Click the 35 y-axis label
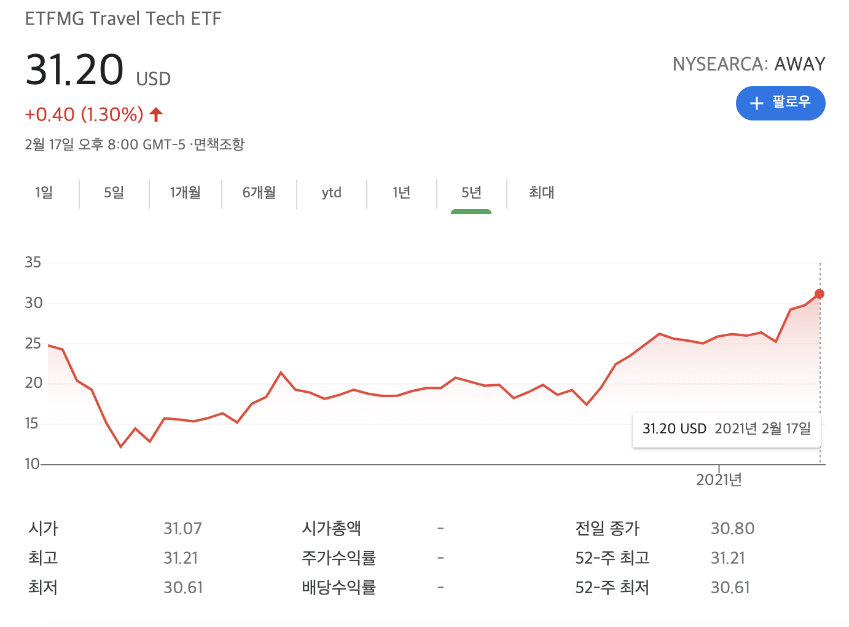This screenshot has height=627, width=849. tap(33, 262)
